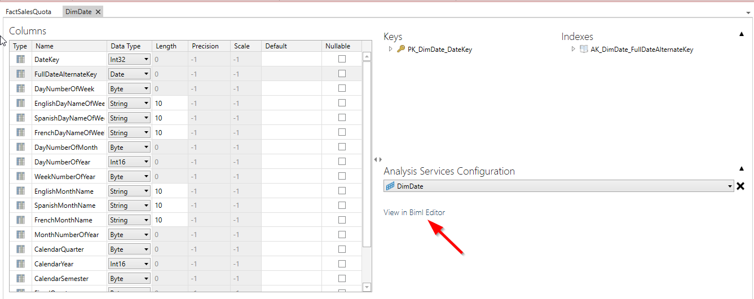This screenshot has height=299, width=754.
Task: Enable Nullable for the DayNumberOfYear column
Action: 342,162
